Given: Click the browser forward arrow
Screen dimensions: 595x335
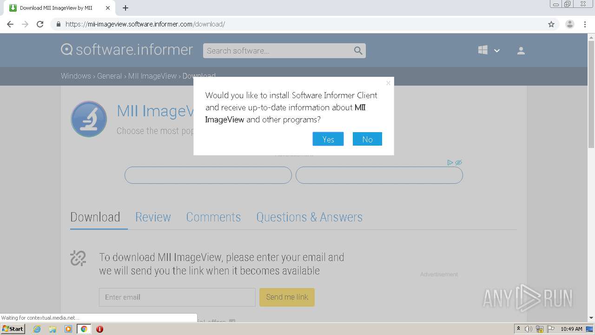Looking at the screenshot, I should coord(25,24).
